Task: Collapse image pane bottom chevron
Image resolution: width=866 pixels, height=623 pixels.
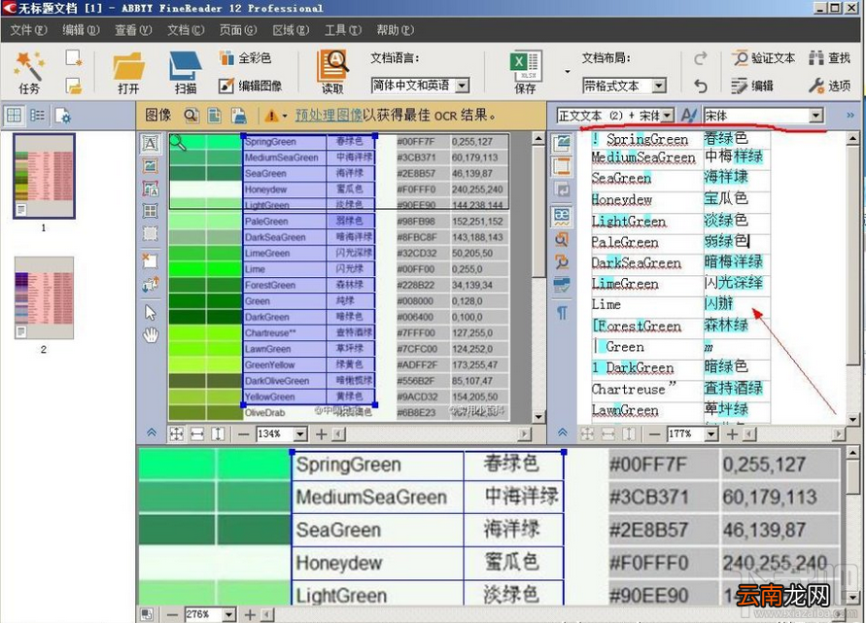Action: click(152, 433)
